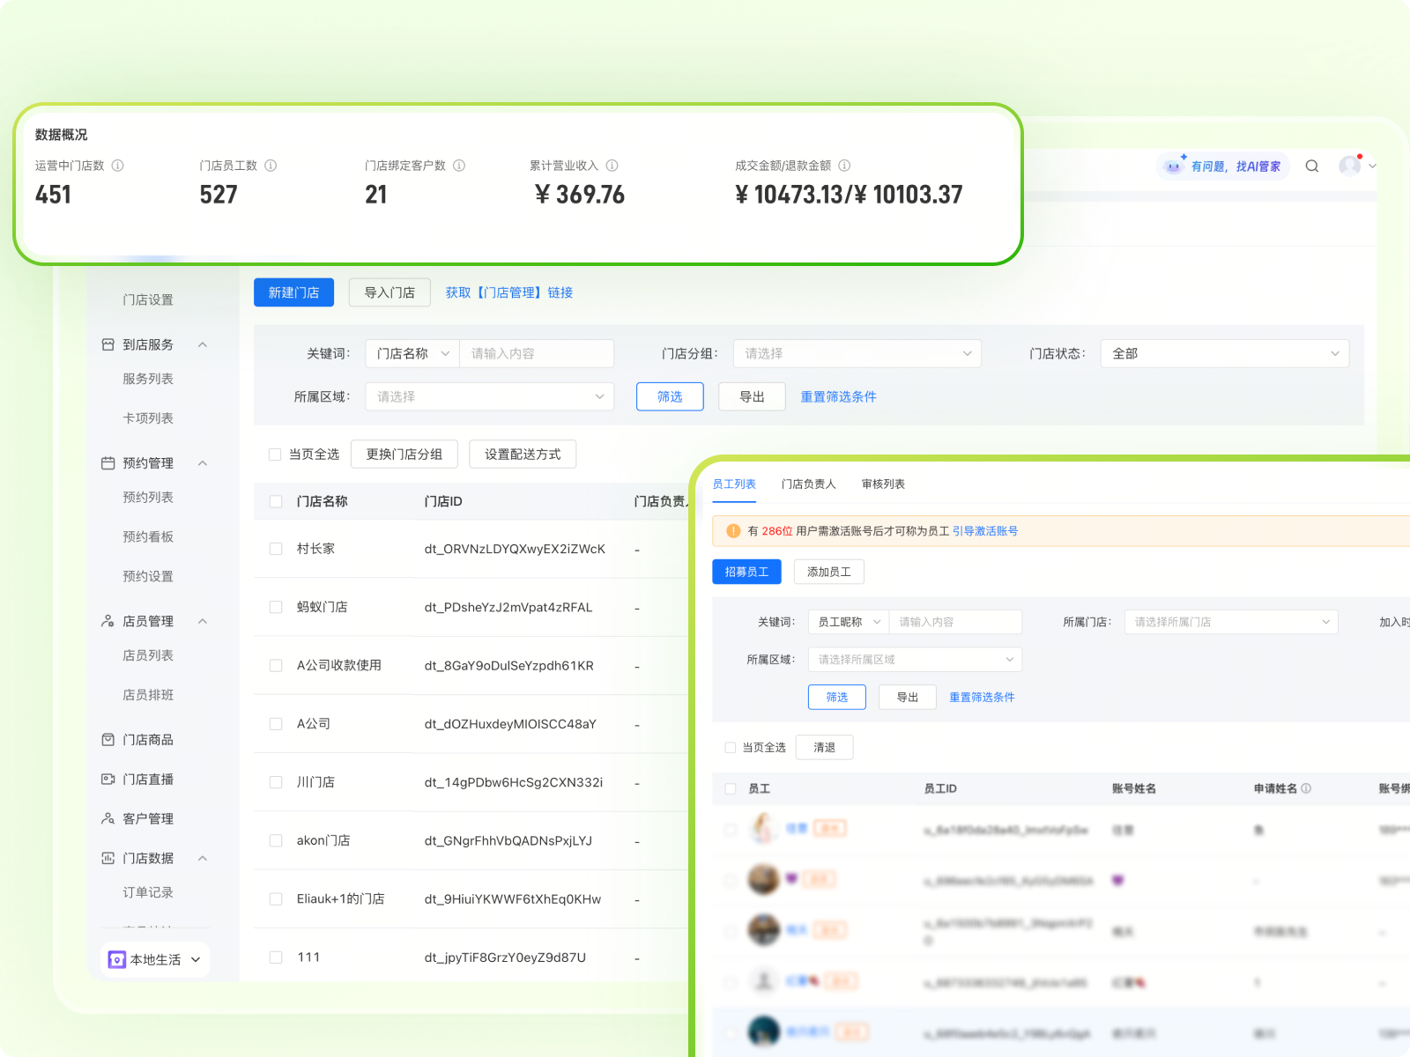Collapse the 店员管理 sidebar section
The width and height of the screenshot is (1410, 1057).
point(203,621)
